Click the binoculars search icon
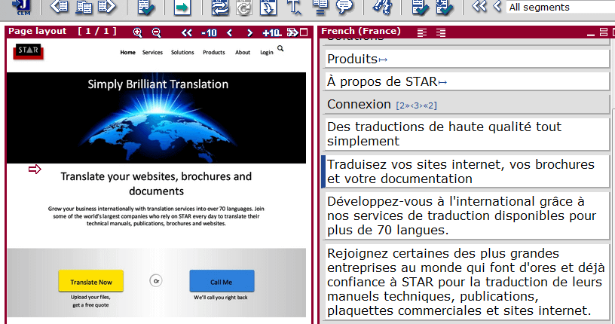 click(x=382, y=8)
